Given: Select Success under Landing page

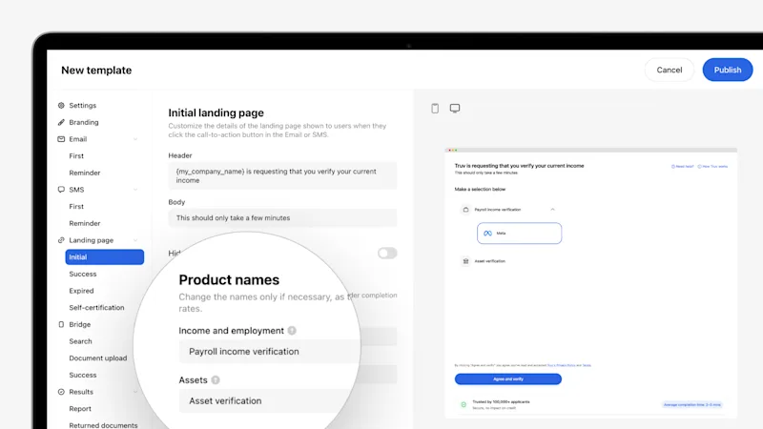Looking at the screenshot, I should tap(83, 274).
